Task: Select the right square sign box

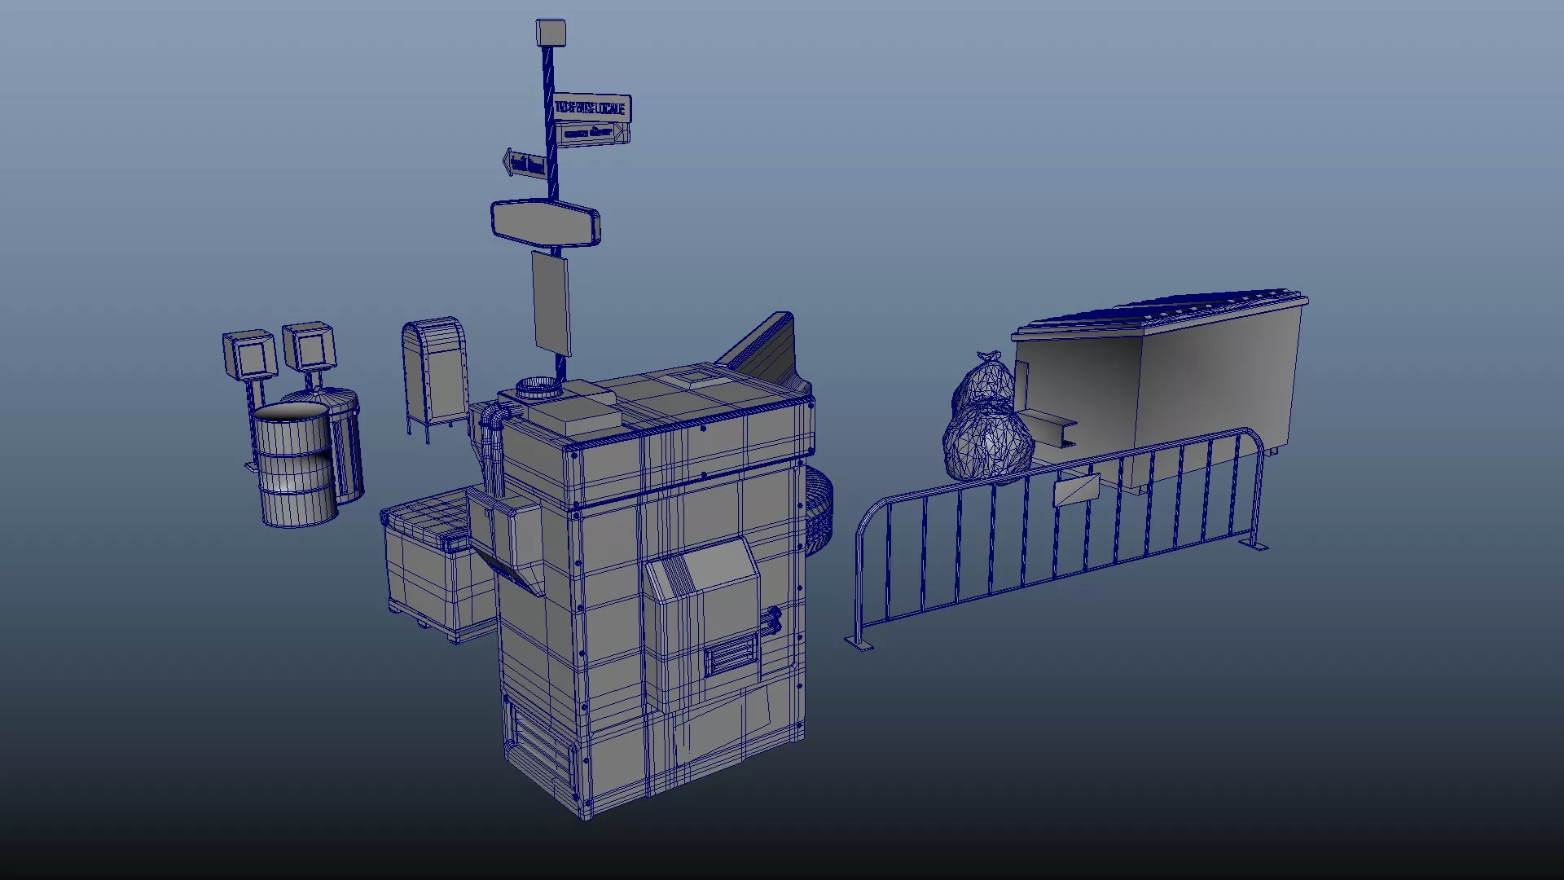Action: [x=310, y=347]
